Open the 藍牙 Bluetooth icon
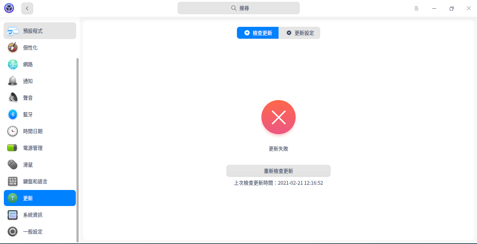The height and width of the screenshot is (244, 477). 13,115
